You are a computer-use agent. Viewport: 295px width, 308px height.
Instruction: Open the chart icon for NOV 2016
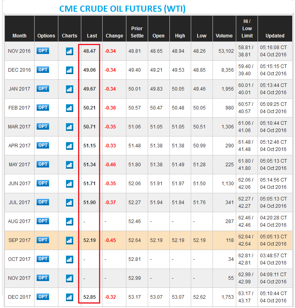click(x=70, y=52)
